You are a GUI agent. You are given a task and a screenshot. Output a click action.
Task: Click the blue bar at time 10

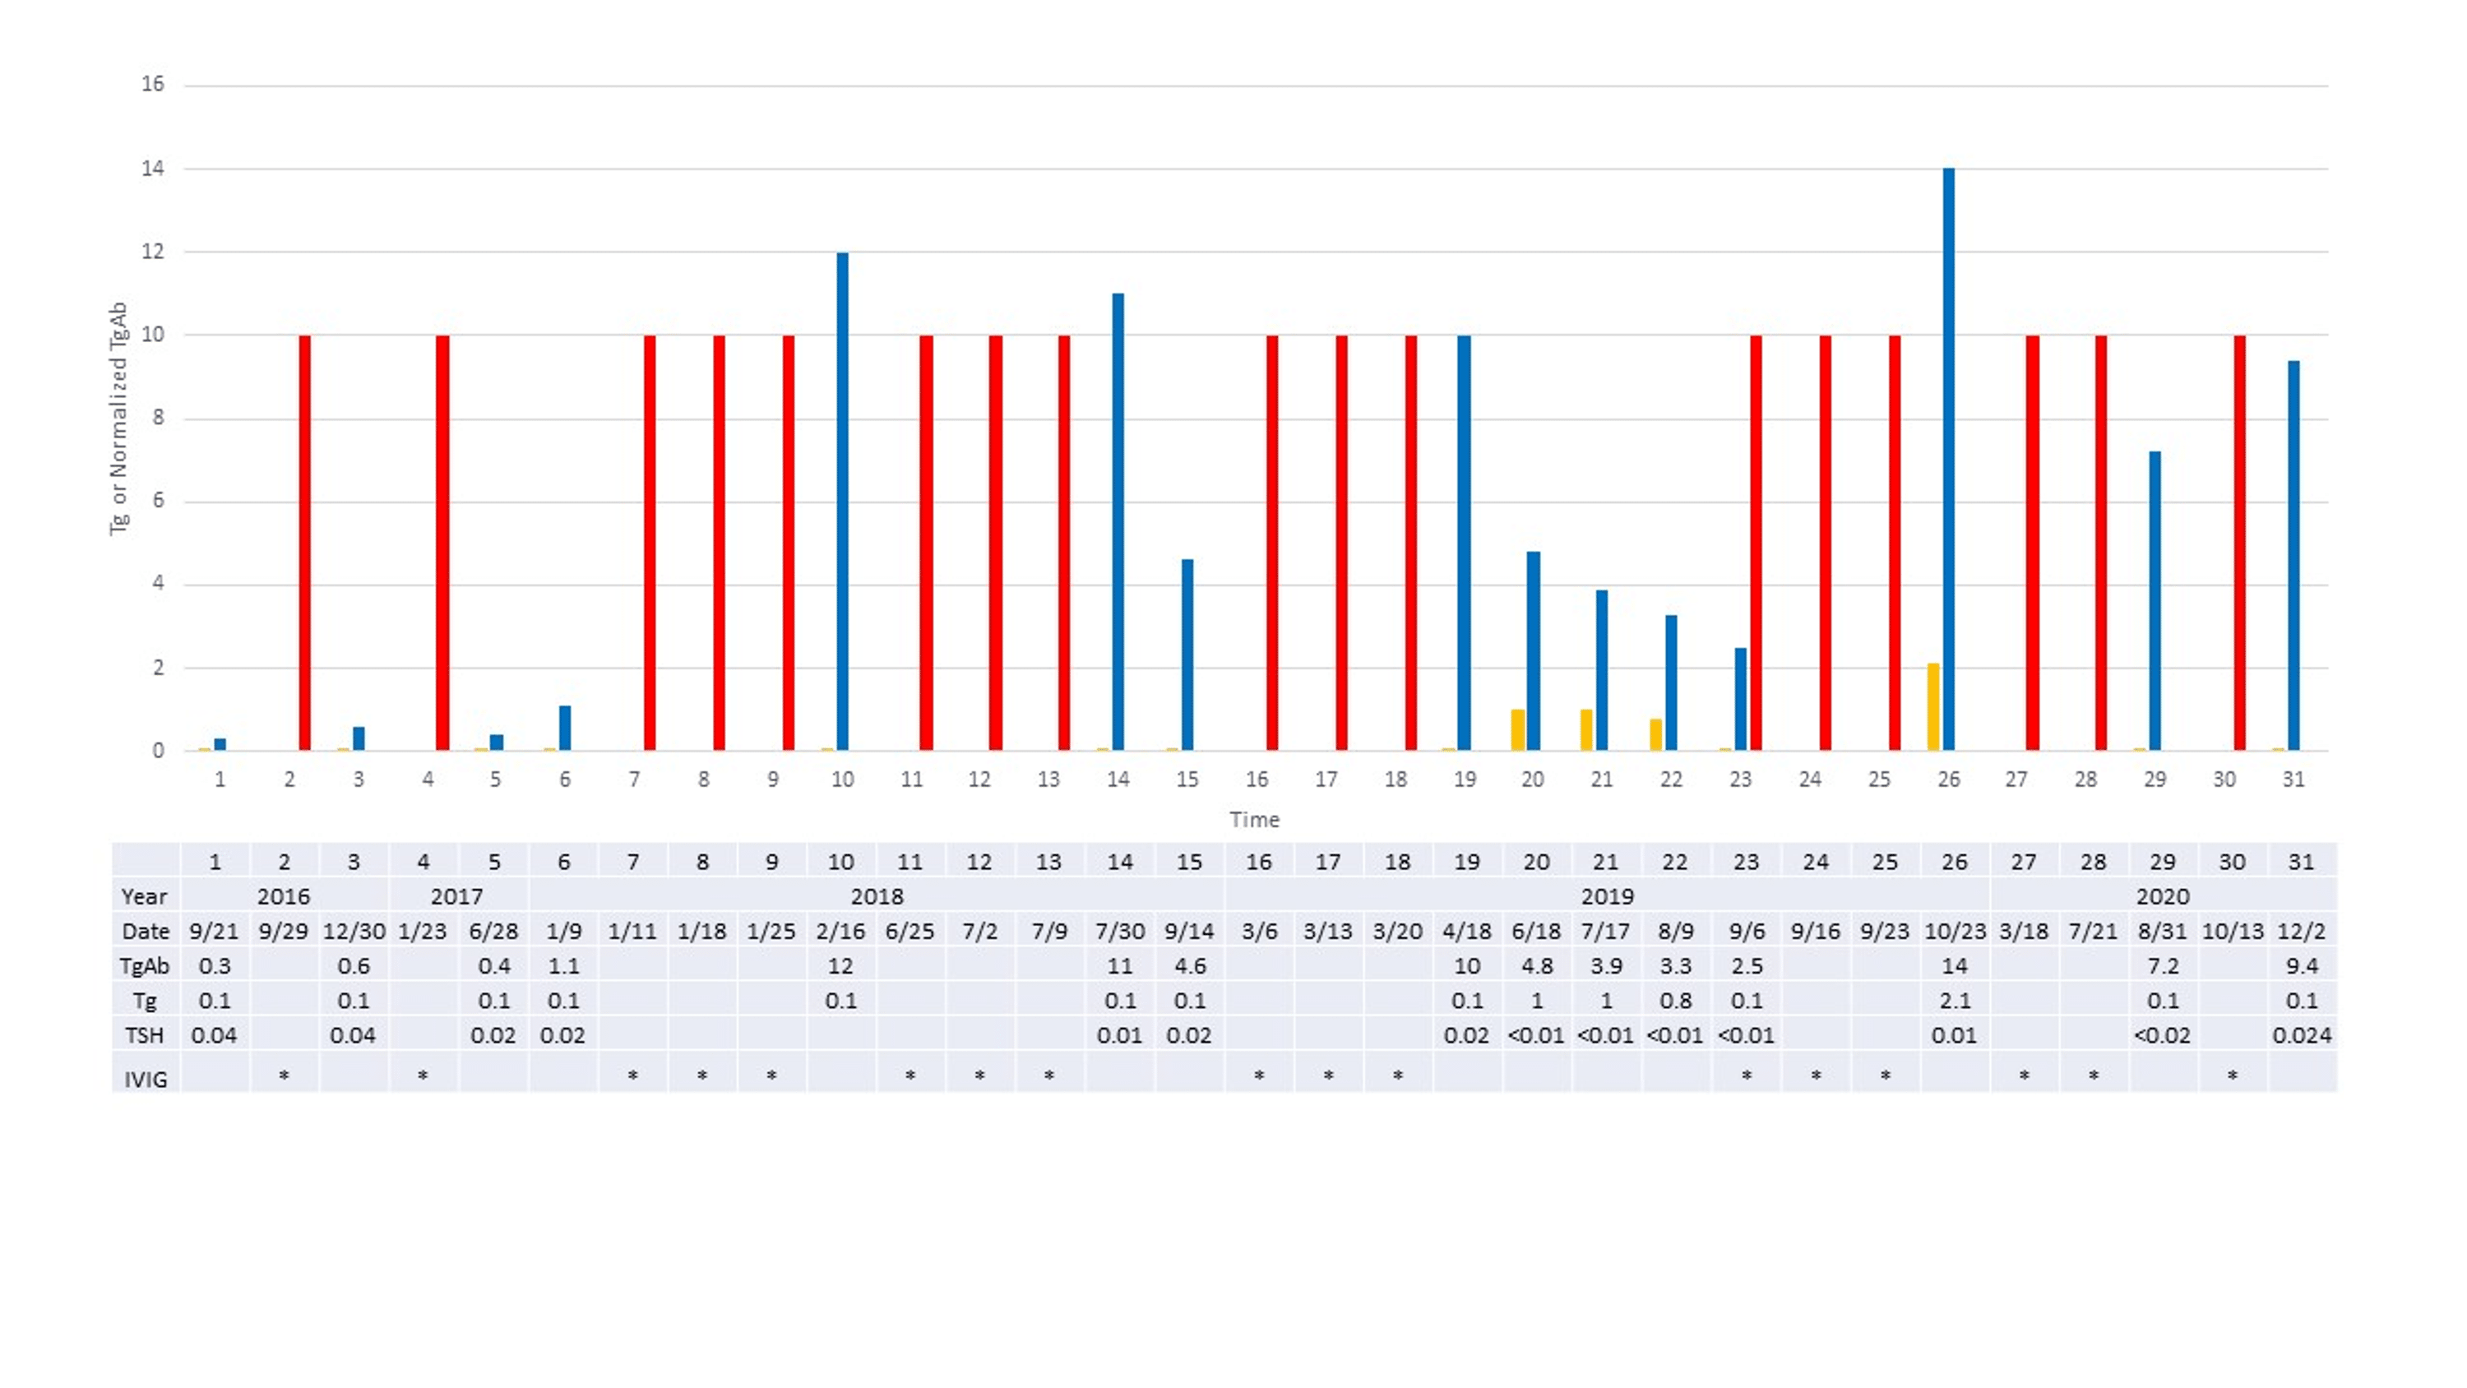coord(842,501)
